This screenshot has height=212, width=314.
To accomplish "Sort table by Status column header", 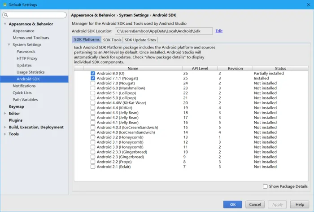I will coord(280,68).
